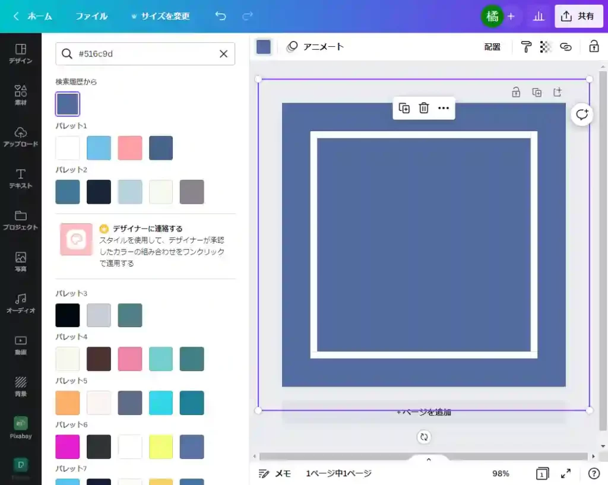Click the copy style paint roller icon

point(525,47)
